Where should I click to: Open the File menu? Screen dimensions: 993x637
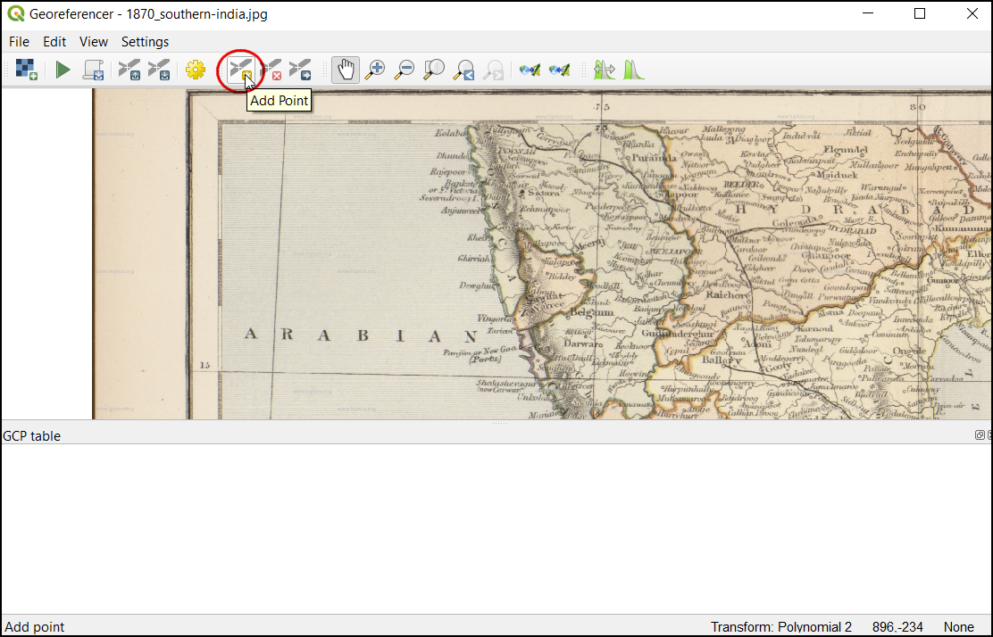coord(19,42)
